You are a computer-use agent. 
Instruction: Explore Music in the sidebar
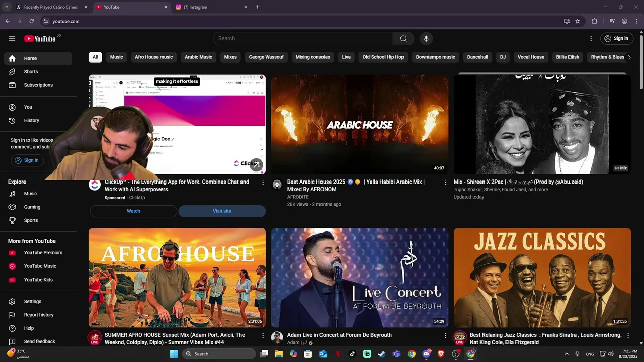coord(38,194)
